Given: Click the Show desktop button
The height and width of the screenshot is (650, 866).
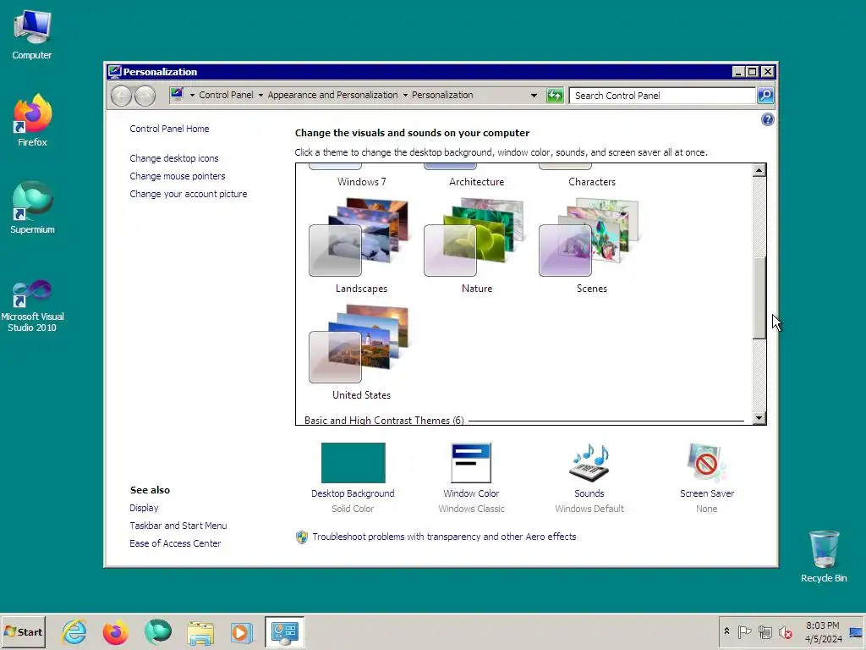Looking at the screenshot, I should [856, 631].
